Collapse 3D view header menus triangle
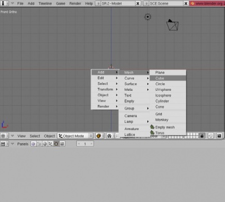This screenshot has height=202, width=225. [x=12, y=136]
